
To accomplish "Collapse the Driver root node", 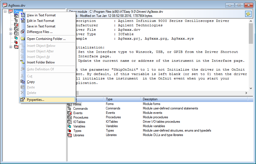I will [5, 11].
